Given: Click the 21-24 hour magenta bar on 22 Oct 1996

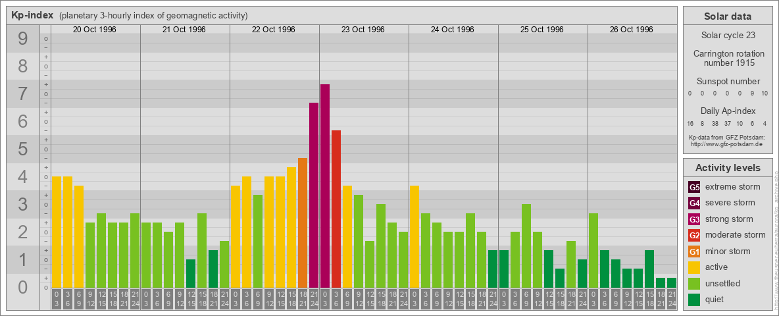Looking at the screenshot, I should point(314,196).
